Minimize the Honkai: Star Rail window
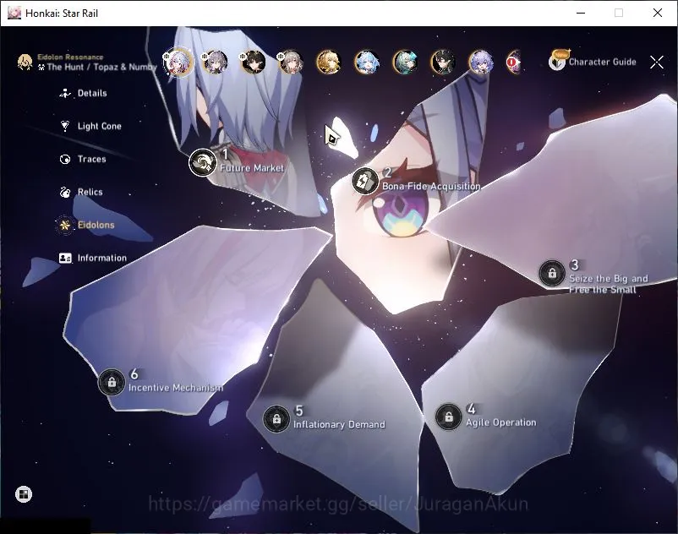This screenshot has width=678, height=534. tap(581, 13)
